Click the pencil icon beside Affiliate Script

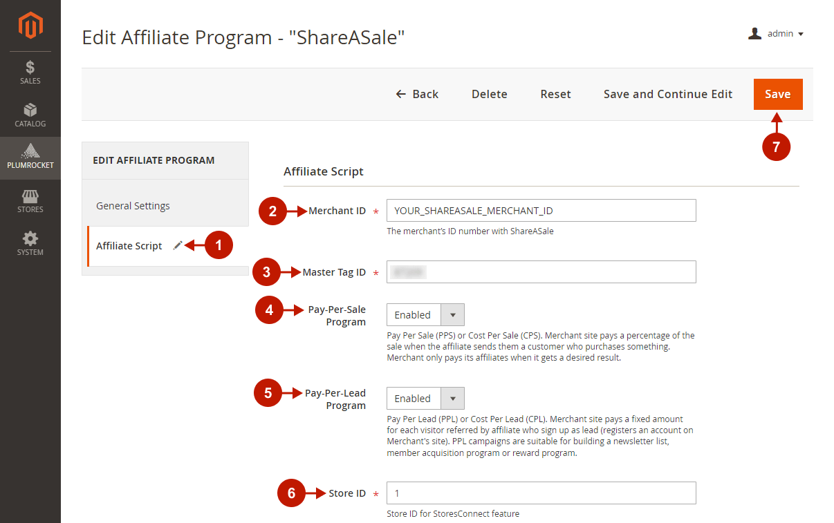178,245
